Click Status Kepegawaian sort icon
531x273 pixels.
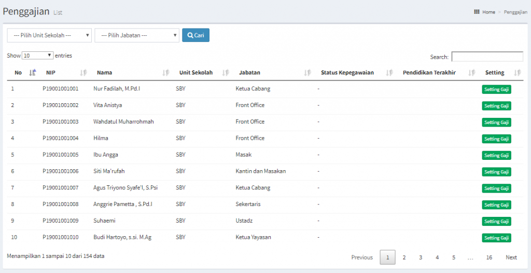(389, 73)
